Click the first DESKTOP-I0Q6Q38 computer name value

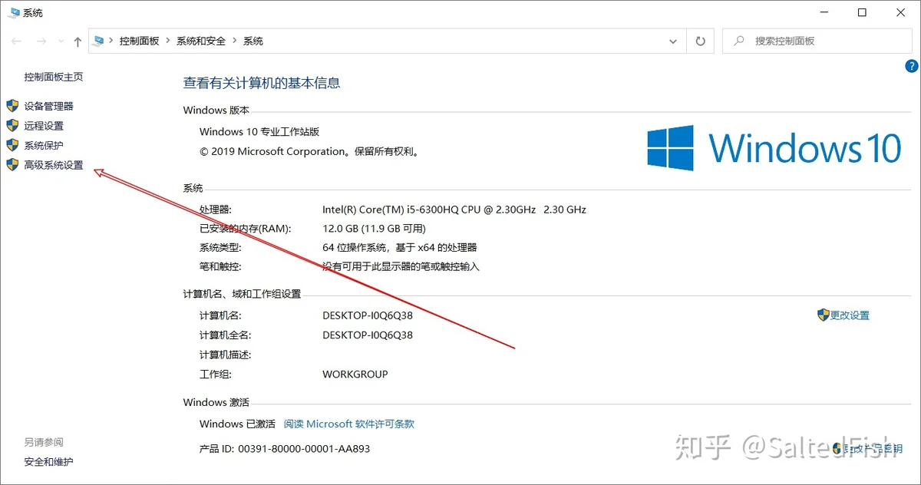pyautogui.click(x=368, y=315)
